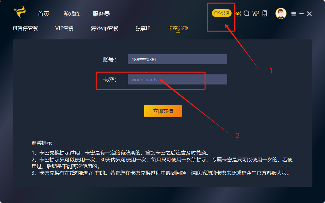The width and height of the screenshot is (325, 203).
Task: Select the 独享IP tab
Action: [143, 28]
